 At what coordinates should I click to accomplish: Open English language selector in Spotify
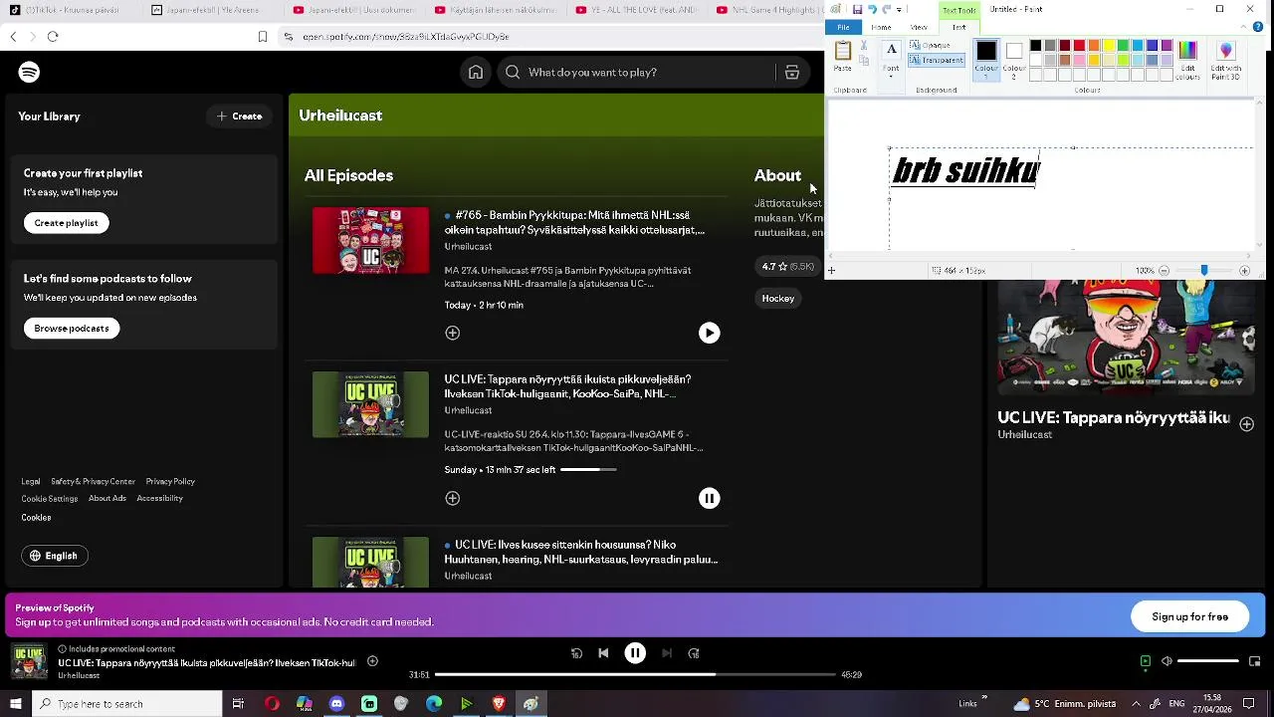point(55,556)
